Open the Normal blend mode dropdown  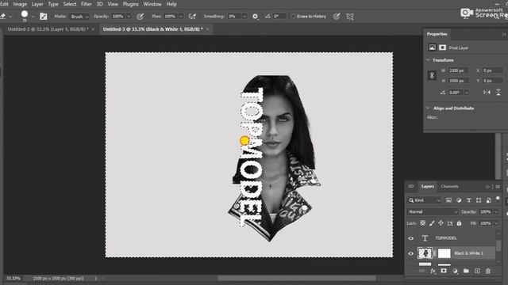coord(432,212)
